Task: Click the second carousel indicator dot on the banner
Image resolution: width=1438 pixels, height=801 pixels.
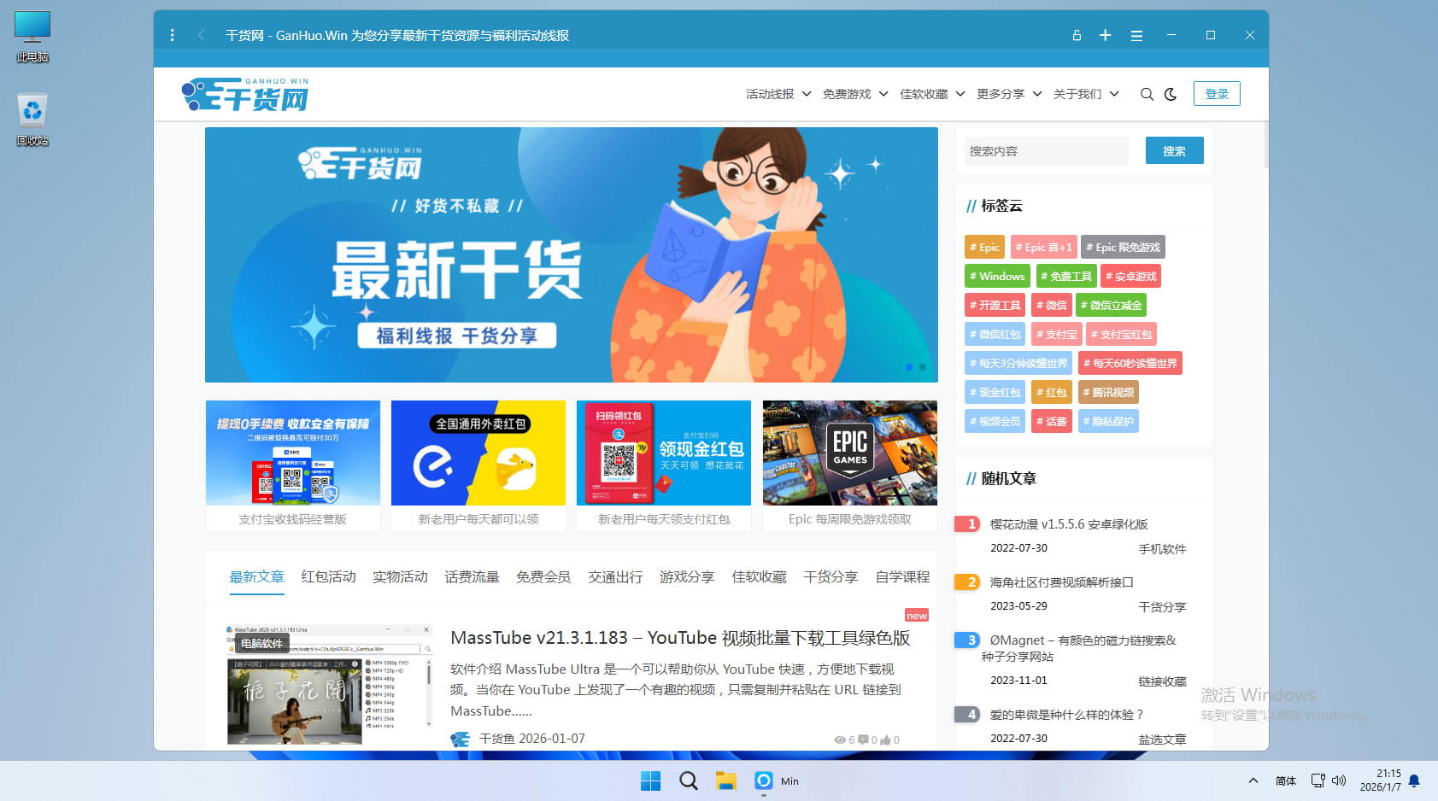Action: [923, 367]
